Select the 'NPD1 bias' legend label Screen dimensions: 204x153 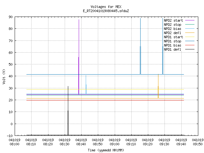click(x=172, y=45)
